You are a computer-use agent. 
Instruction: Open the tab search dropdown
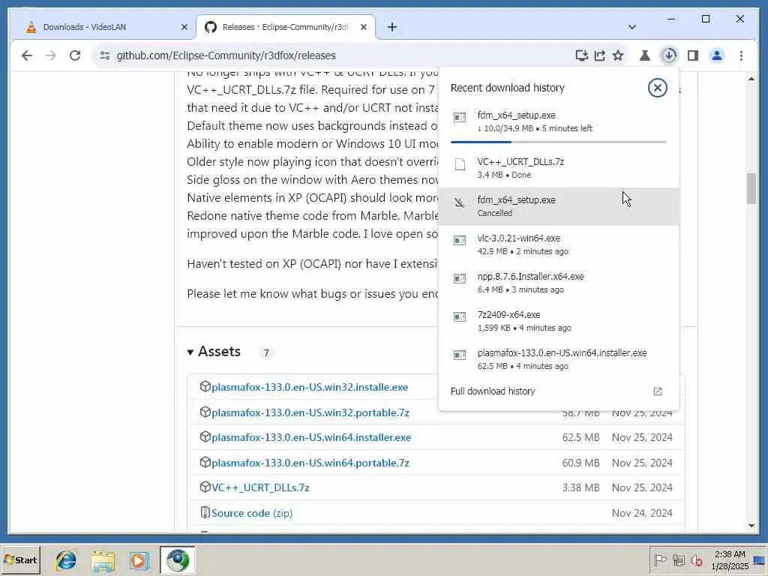pos(631,28)
